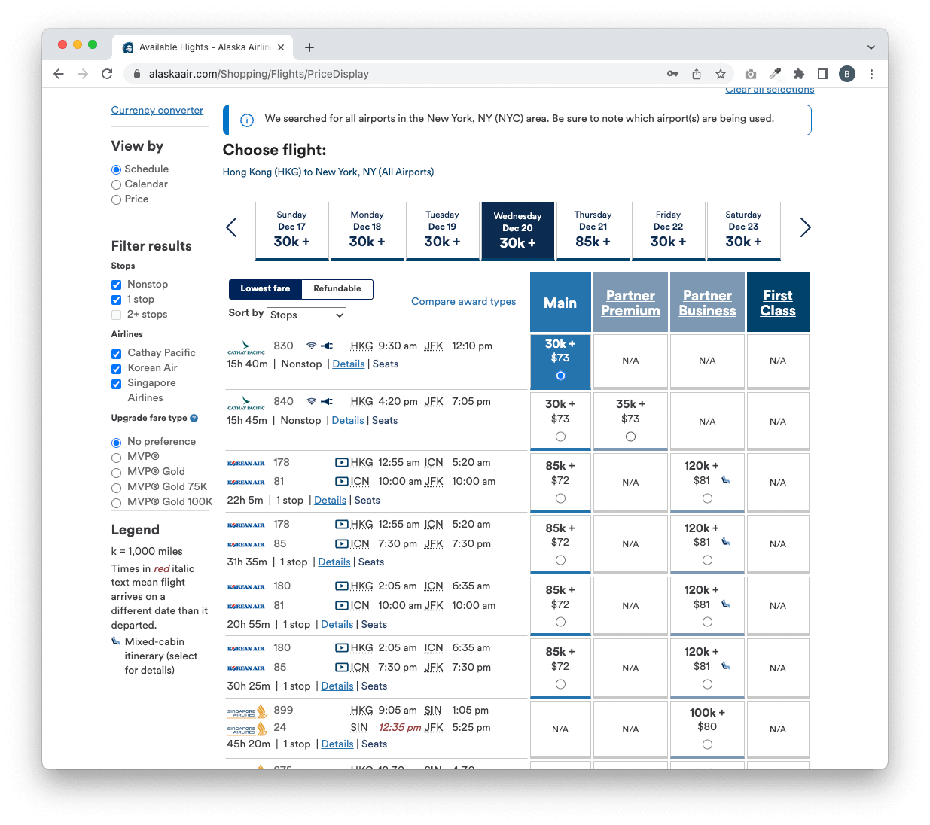Click the share page icon in the address bar

(x=697, y=74)
